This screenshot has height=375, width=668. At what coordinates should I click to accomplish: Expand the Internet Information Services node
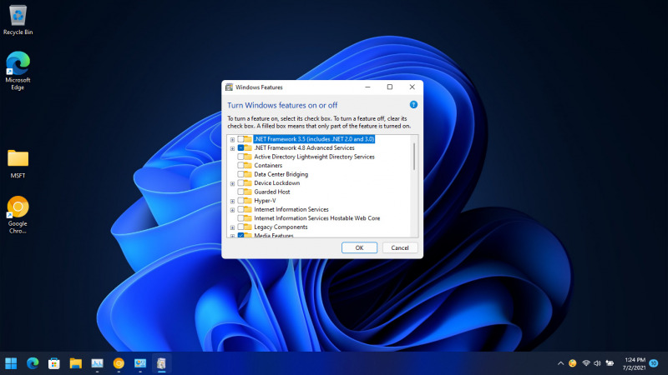(233, 210)
